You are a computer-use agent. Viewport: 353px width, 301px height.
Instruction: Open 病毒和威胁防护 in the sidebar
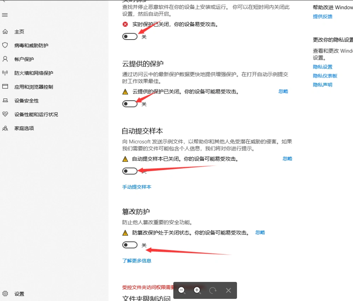pos(31,46)
